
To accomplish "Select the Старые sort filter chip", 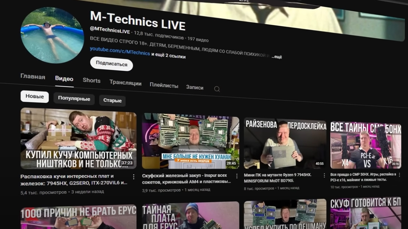I will coord(112,100).
